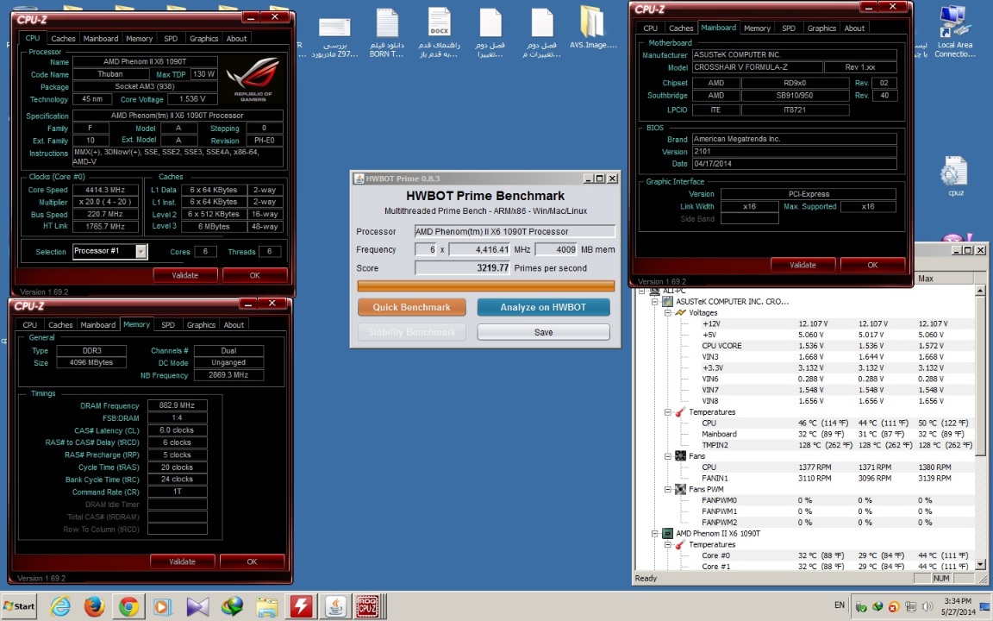The image size is (993, 621).
Task: Select the BORN T... file desktop icon
Action: (387, 34)
